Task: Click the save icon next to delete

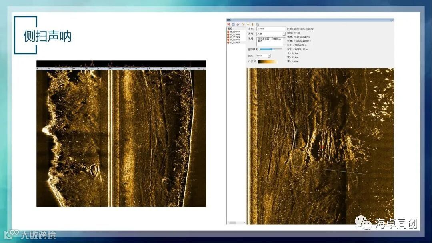Action: pos(233,24)
